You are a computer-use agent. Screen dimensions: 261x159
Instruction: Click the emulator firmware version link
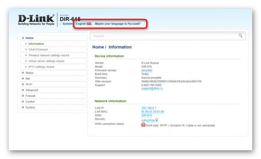[147, 70]
